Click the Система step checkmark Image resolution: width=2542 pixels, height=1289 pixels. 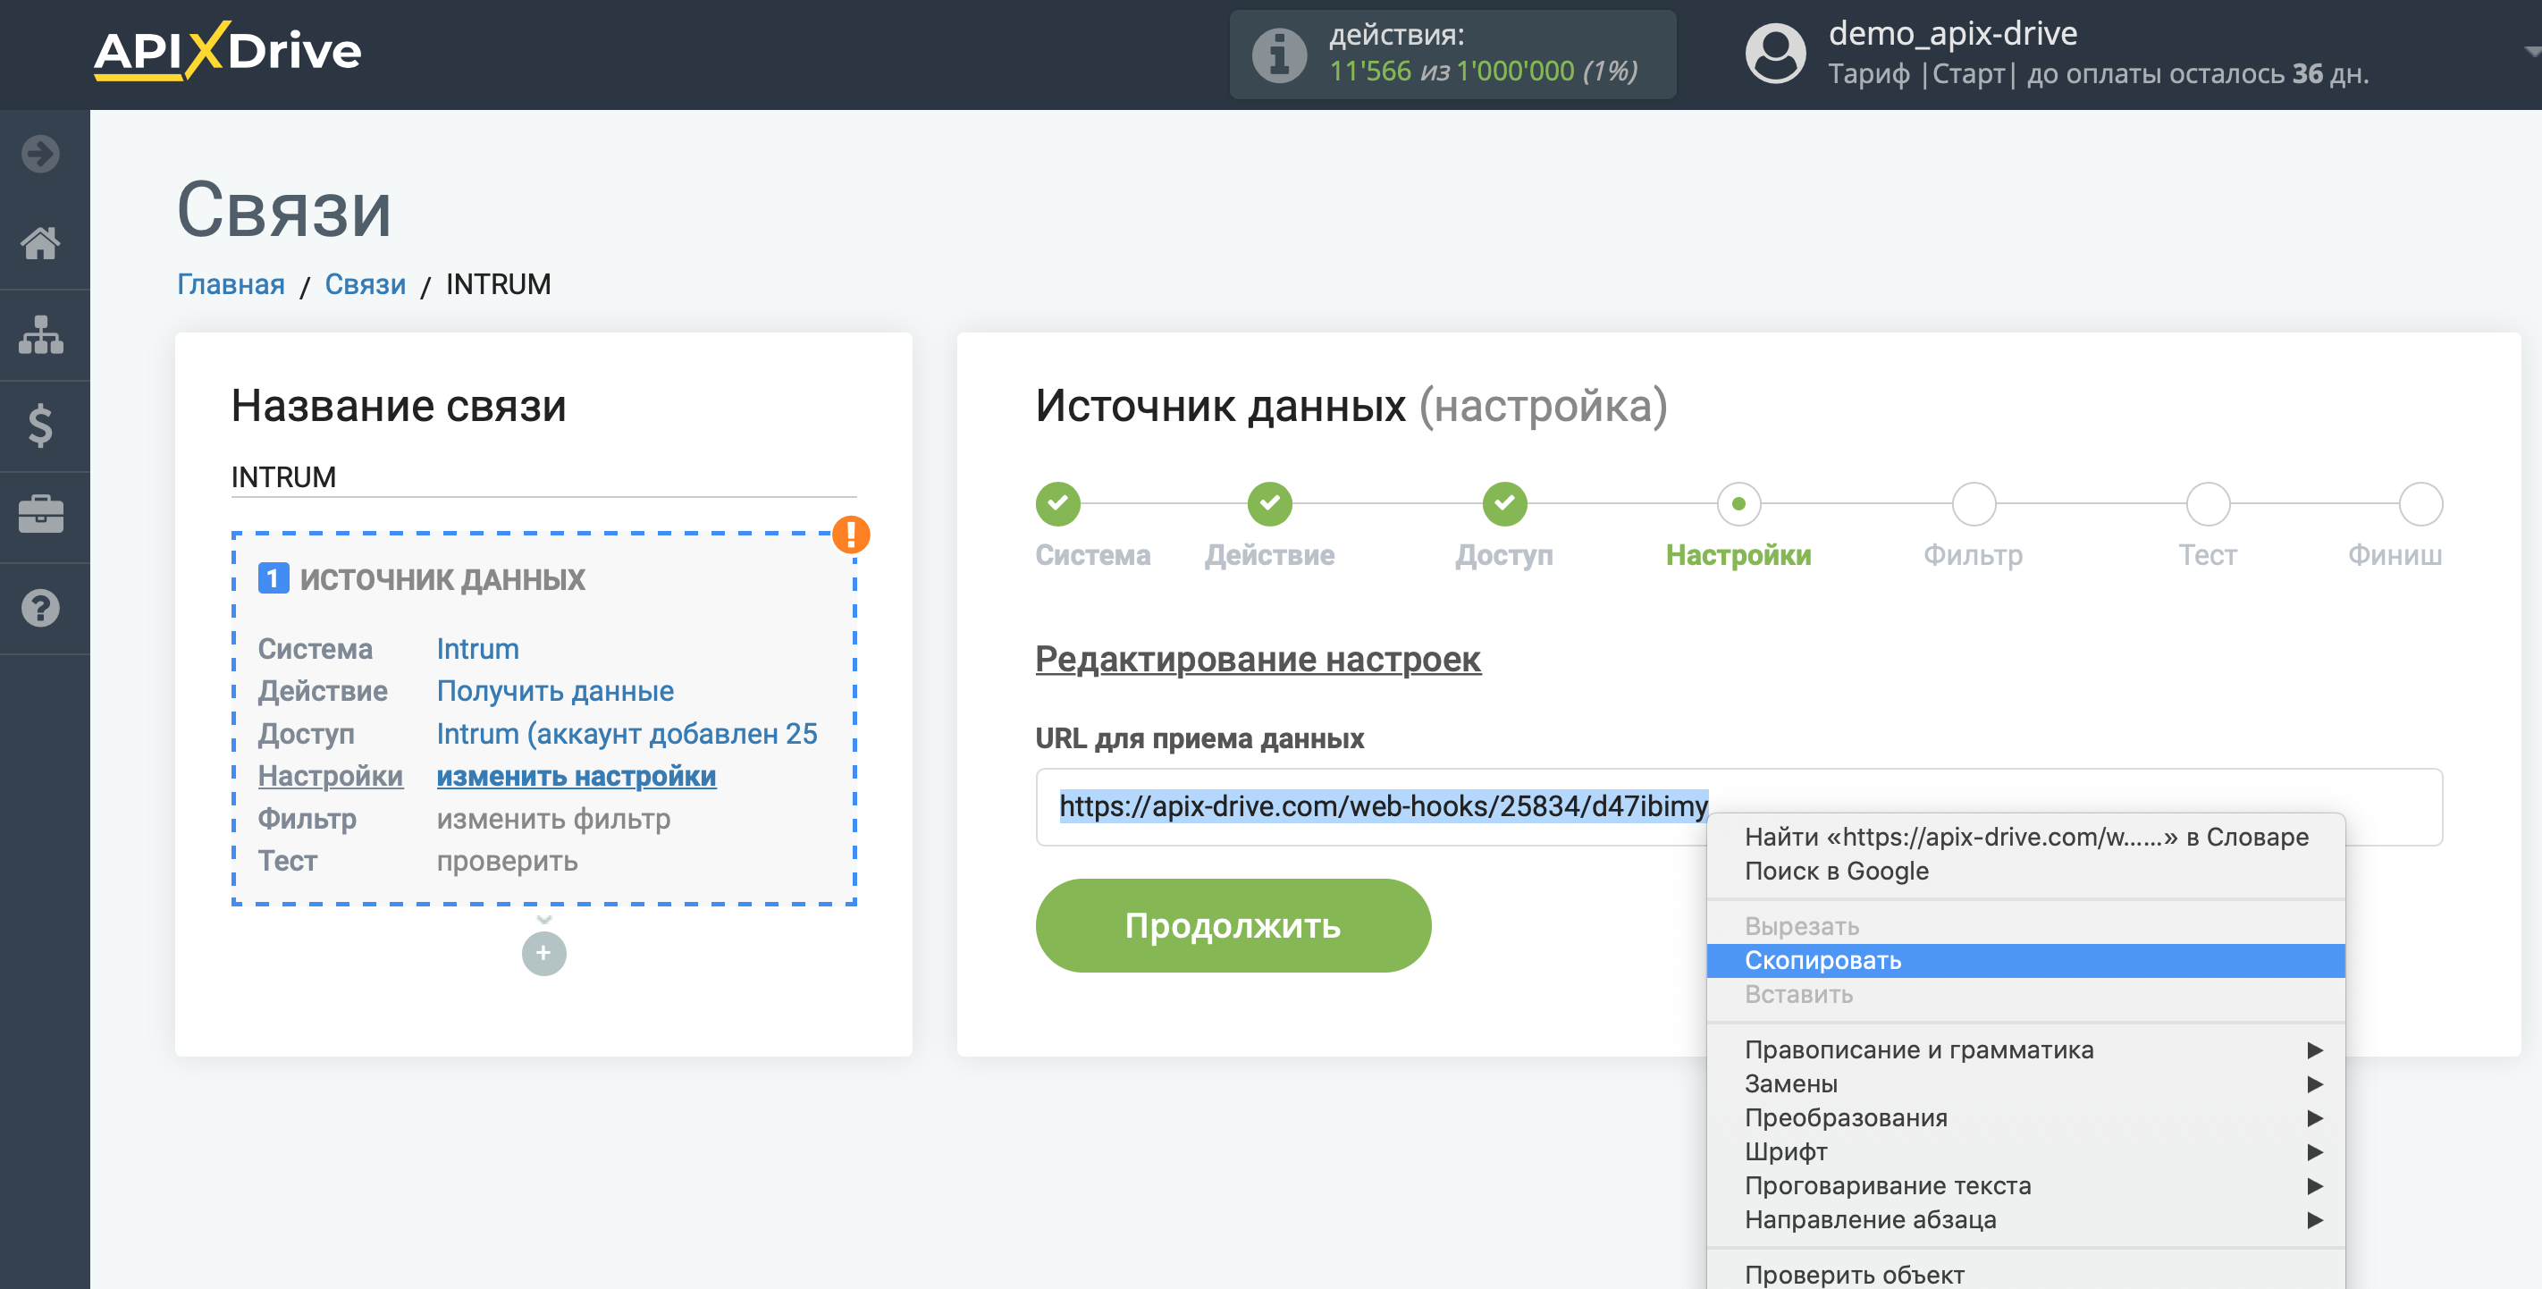(x=1058, y=503)
